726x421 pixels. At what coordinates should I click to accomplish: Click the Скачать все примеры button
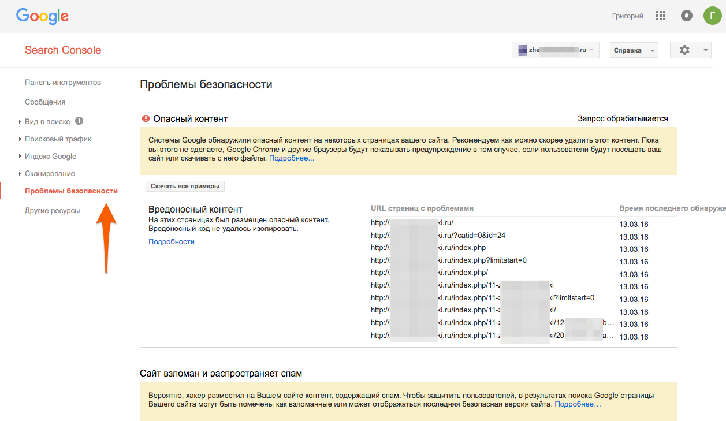tap(185, 187)
